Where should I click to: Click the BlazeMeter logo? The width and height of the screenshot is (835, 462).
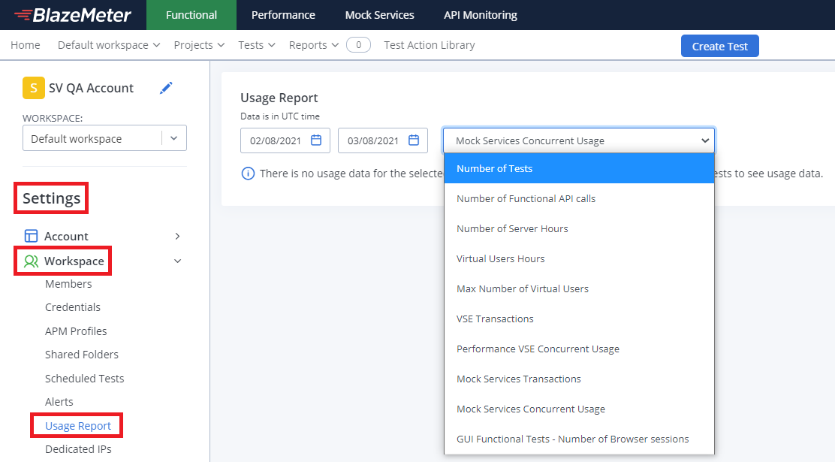72,15
